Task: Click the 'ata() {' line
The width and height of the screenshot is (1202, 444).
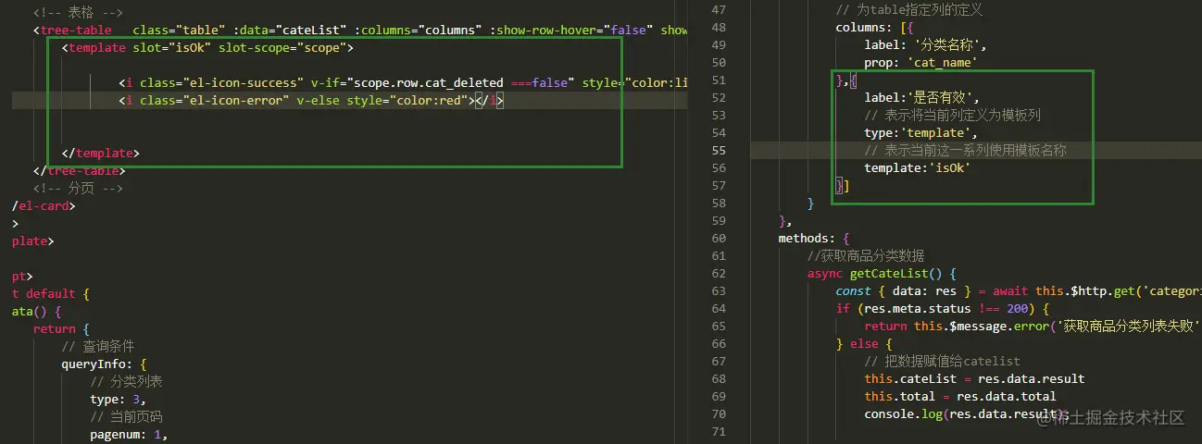Action: [37, 312]
